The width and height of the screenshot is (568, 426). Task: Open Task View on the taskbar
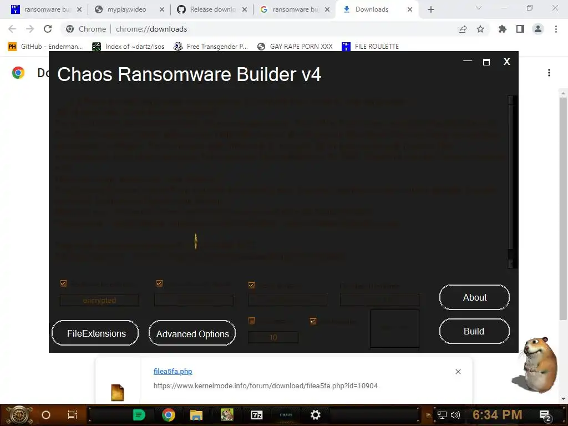click(73, 415)
